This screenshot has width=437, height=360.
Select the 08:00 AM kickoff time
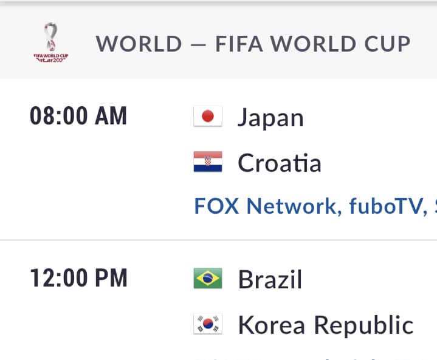78,115
